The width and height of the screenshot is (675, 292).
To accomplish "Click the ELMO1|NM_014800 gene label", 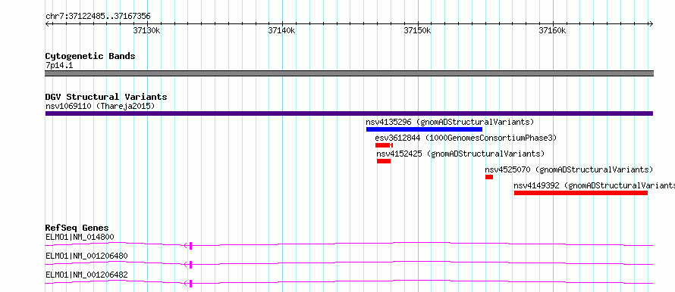I will (x=80, y=237).
